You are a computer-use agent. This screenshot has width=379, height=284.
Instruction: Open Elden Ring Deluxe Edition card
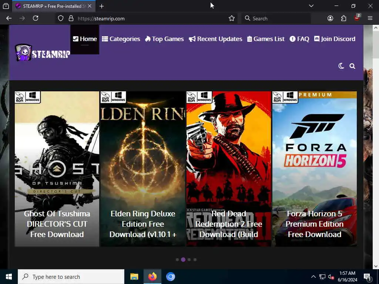[143, 169]
